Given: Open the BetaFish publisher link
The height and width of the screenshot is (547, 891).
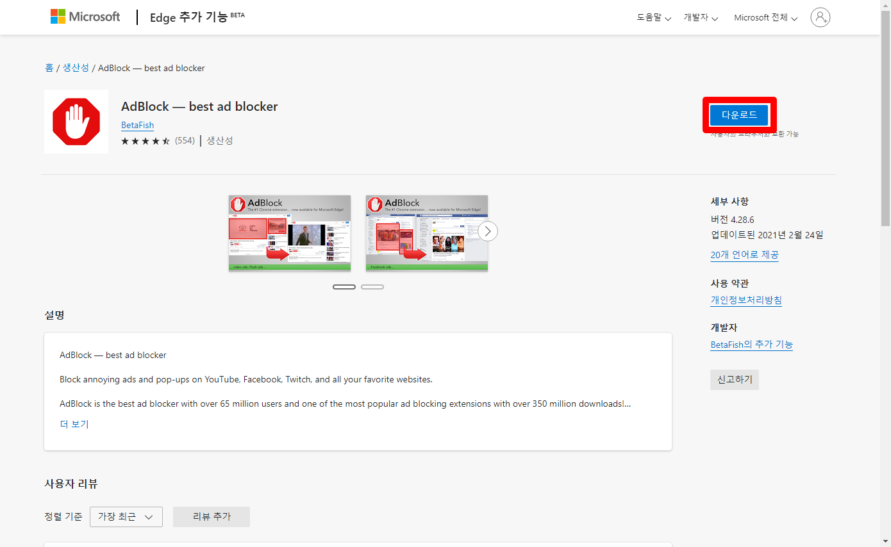Looking at the screenshot, I should coord(137,125).
